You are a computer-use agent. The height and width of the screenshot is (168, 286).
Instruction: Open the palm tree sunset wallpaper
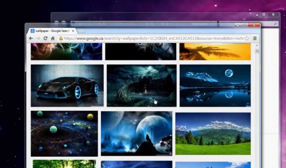[215, 52]
